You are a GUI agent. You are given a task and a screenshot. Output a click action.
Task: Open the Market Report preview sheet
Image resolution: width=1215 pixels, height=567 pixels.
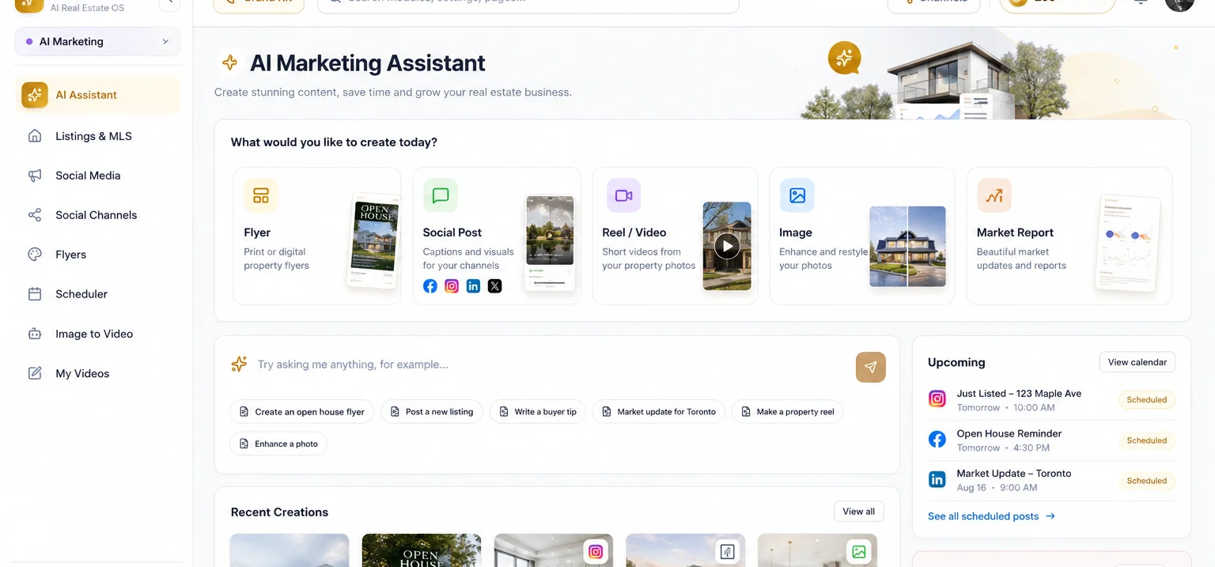coord(1128,244)
